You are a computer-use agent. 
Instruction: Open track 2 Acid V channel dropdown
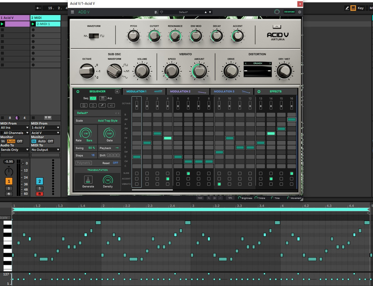[45, 133]
